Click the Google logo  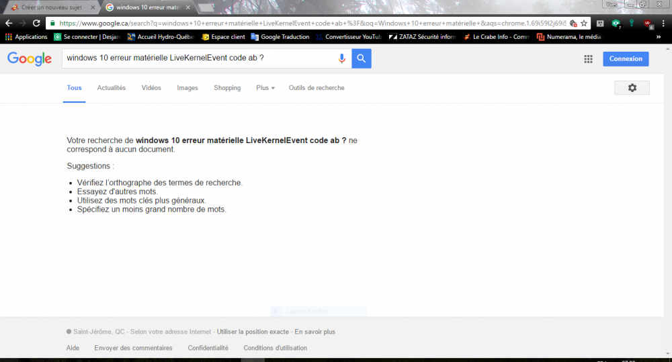[30, 58]
